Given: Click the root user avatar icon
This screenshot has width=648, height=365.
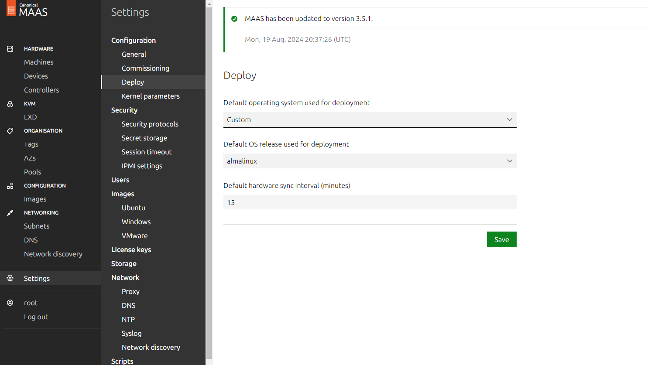Looking at the screenshot, I should [x=10, y=303].
